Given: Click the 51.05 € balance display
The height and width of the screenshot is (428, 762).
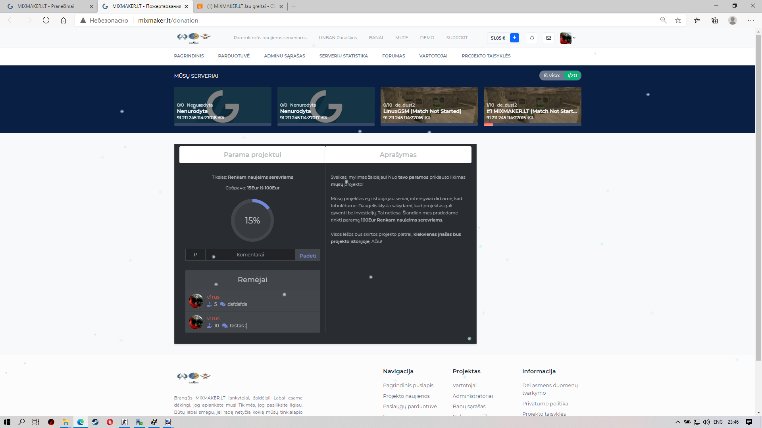Looking at the screenshot, I should (498, 38).
